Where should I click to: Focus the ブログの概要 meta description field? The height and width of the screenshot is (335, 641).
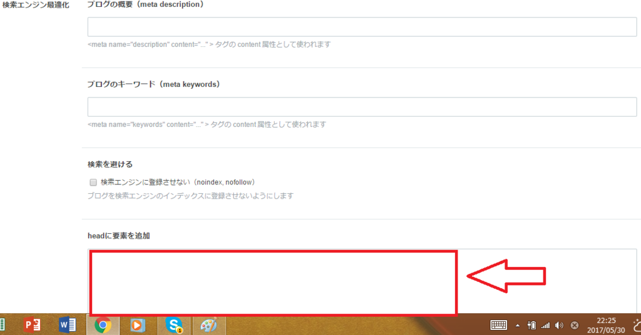pyautogui.click(x=362, y=27)
